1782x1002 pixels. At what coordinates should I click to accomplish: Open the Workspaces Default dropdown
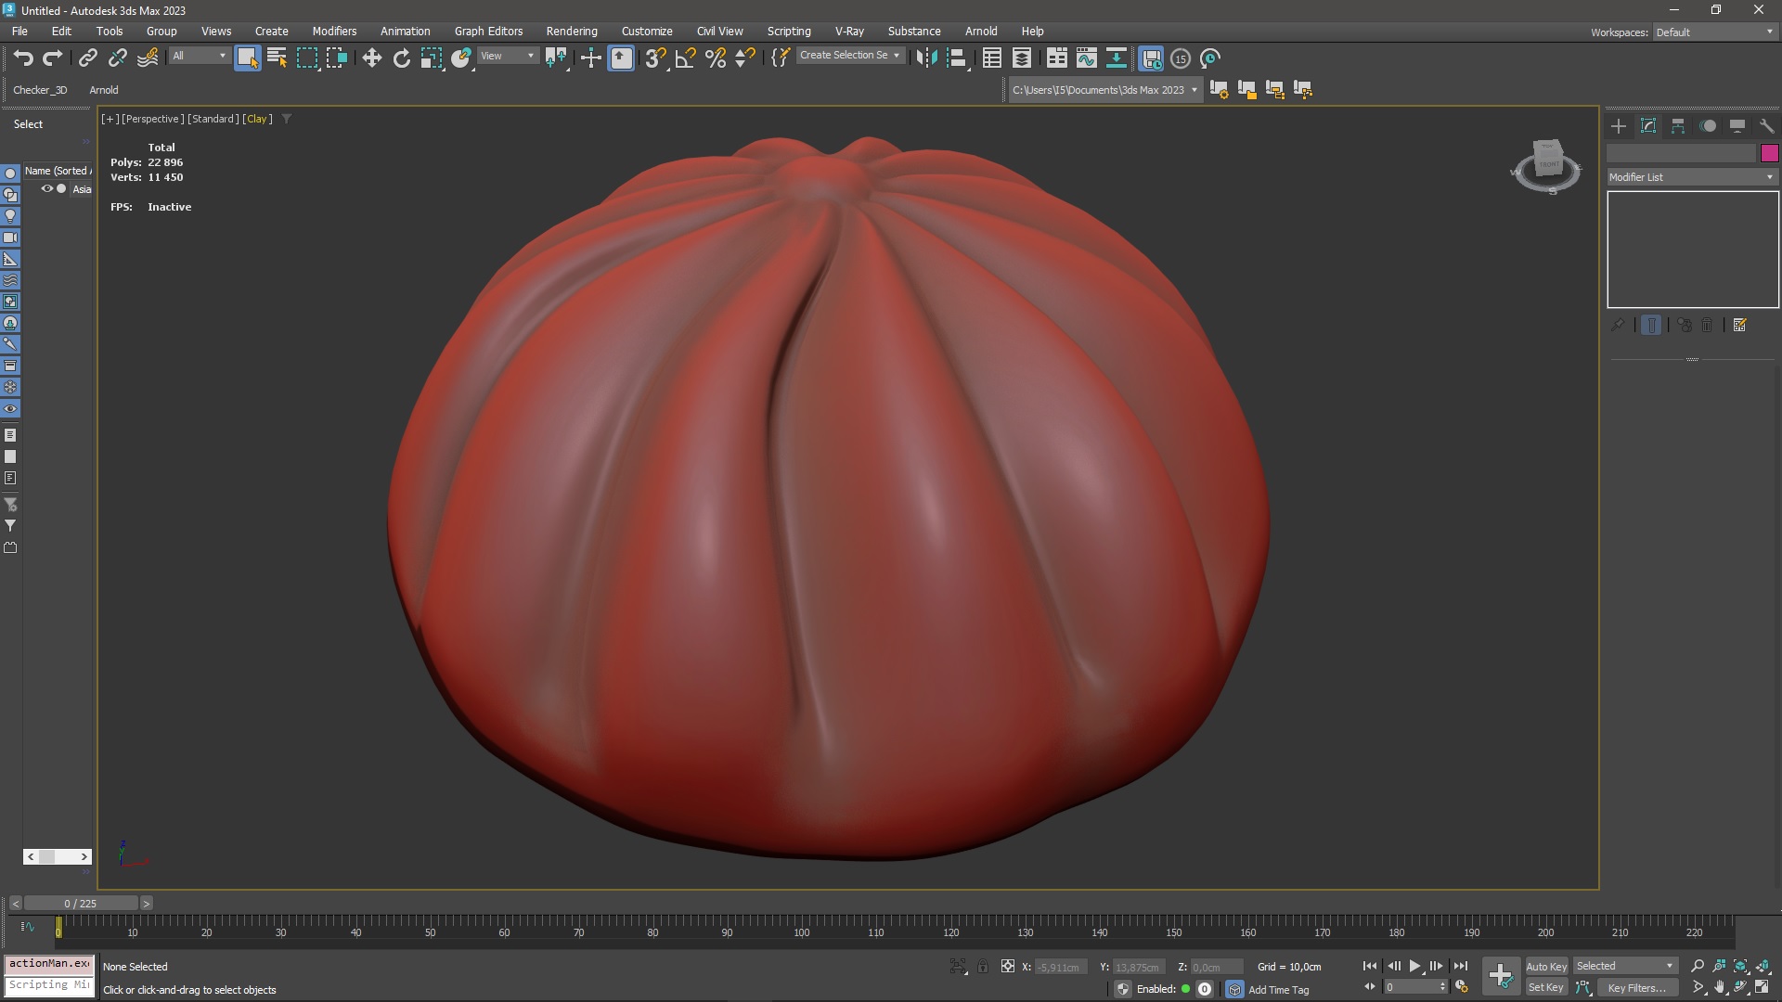coord(1714,32)
